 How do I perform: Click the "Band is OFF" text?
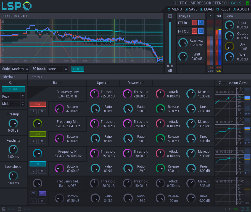68,185
